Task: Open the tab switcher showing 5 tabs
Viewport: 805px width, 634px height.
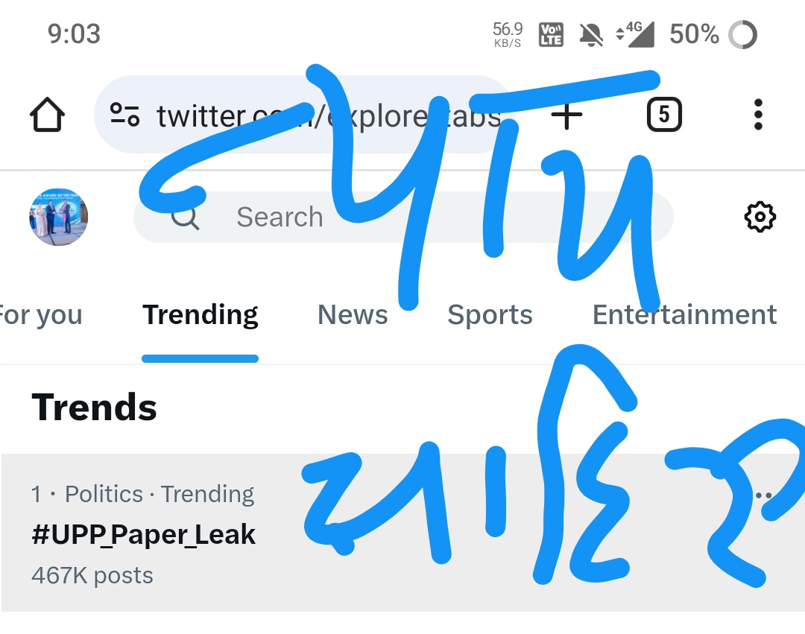Action: click(x=664, y=115)
